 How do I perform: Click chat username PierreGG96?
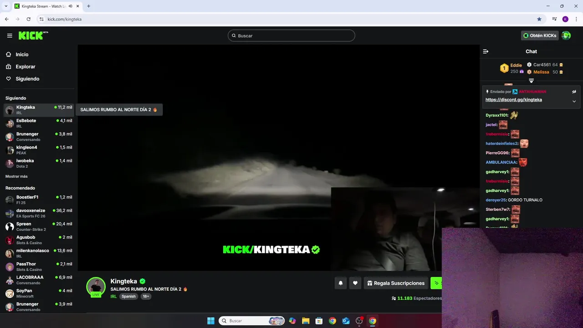click(497, 153)
